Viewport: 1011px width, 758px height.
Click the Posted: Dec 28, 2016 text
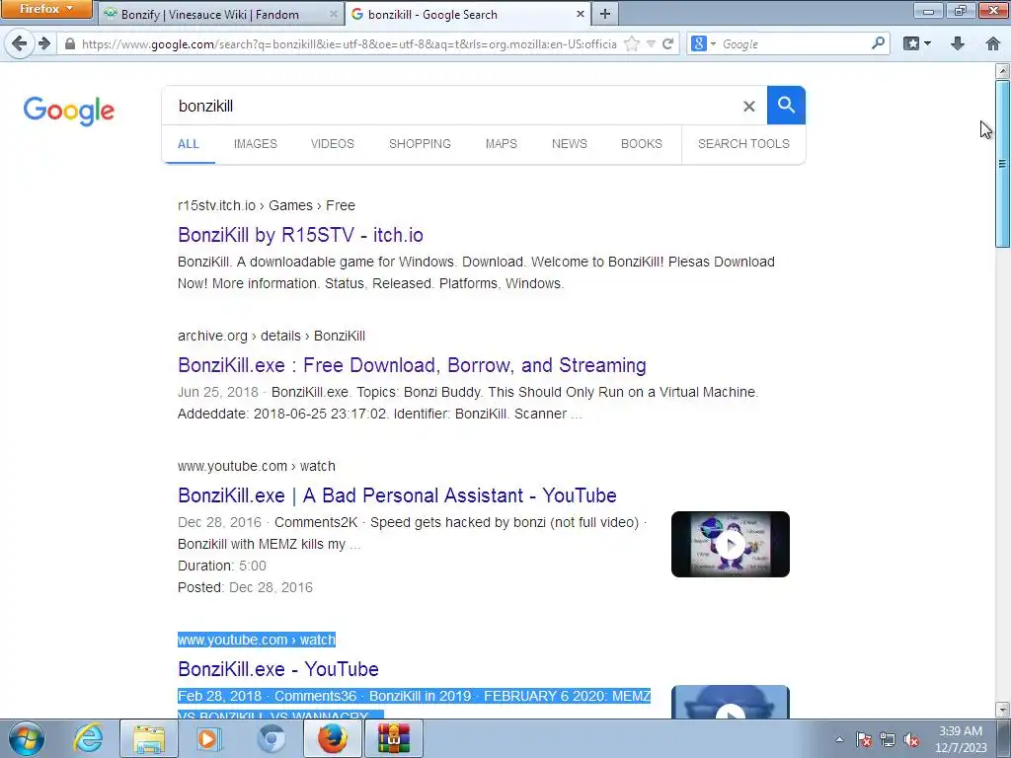[245, 587]
